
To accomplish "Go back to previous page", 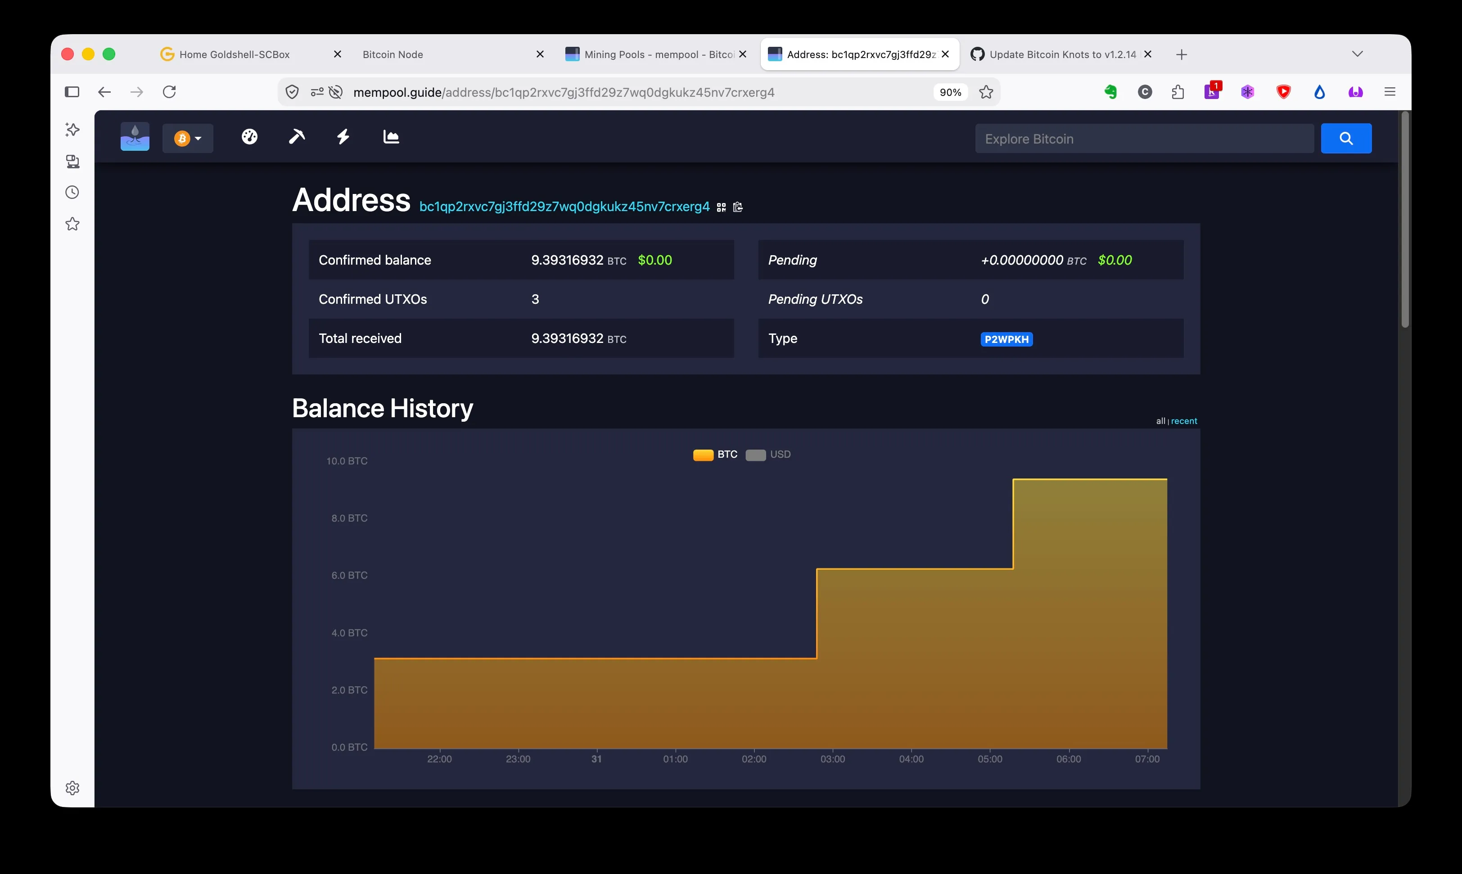I will click(x=104, y=92).
